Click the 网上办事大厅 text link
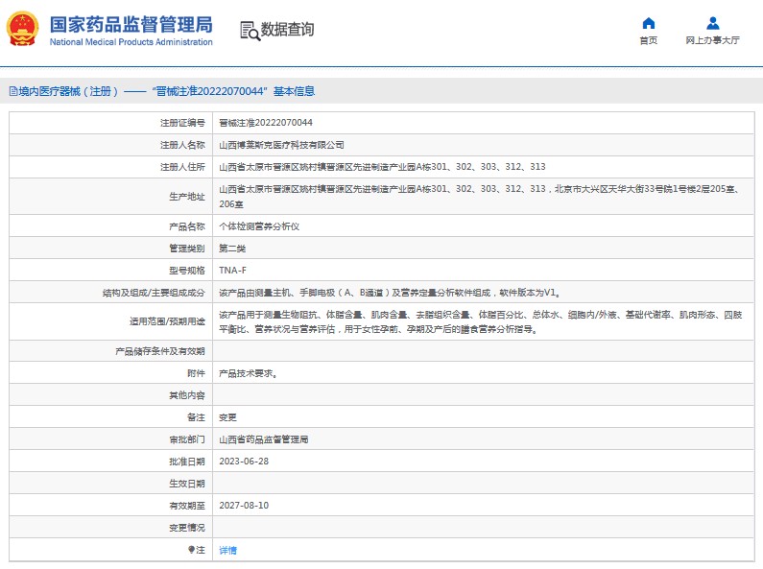The height and width of the screenshot is (569, 763). tap(712, 40)
